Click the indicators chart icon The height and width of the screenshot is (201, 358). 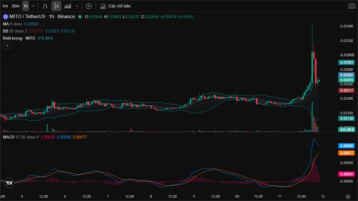[x=103, y=6]
